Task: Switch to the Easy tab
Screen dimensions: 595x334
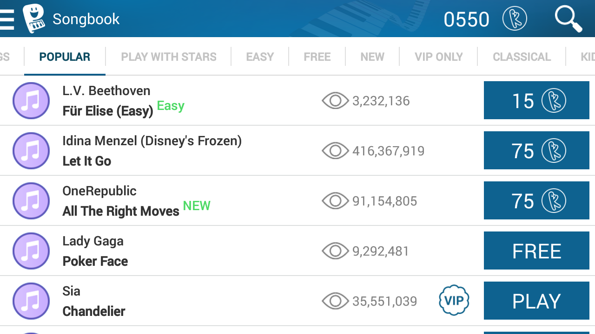Action: point(260,57)
